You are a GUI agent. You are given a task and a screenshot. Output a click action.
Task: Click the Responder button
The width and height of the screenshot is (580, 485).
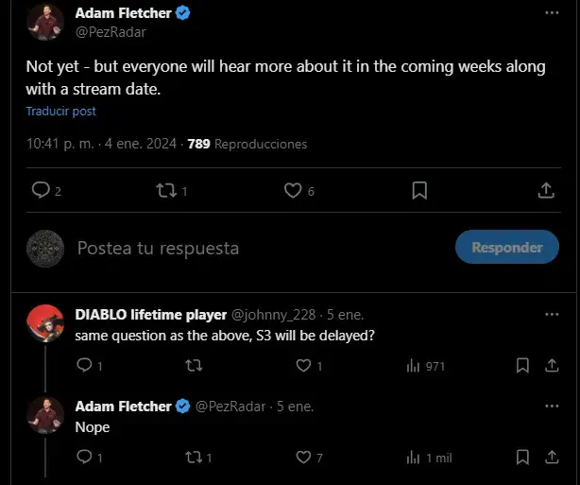click(507, 247)
